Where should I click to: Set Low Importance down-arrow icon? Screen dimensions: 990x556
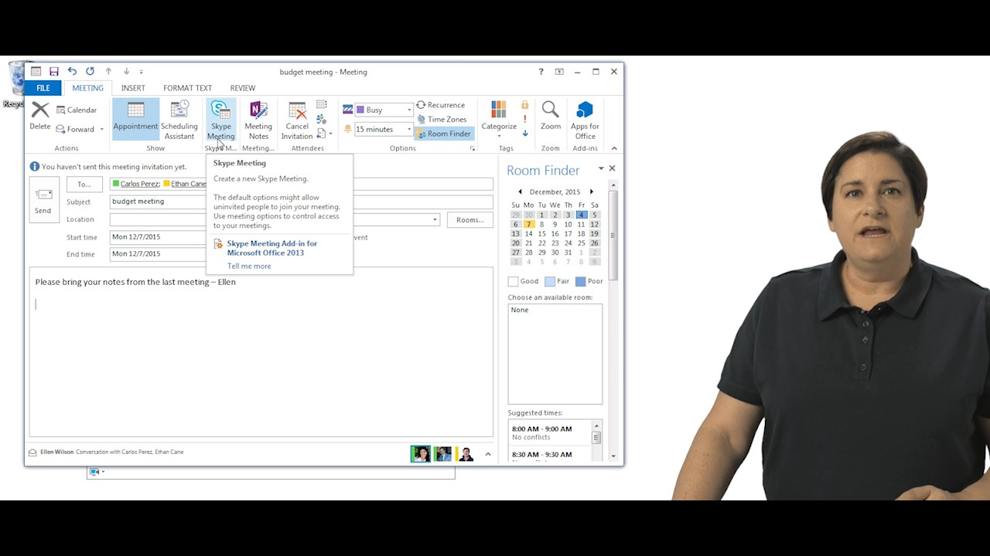click(525, 134)
